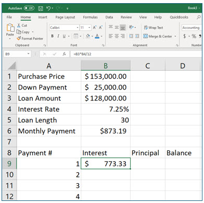
Task: Open the Data tab
Action: click(109, 17)
